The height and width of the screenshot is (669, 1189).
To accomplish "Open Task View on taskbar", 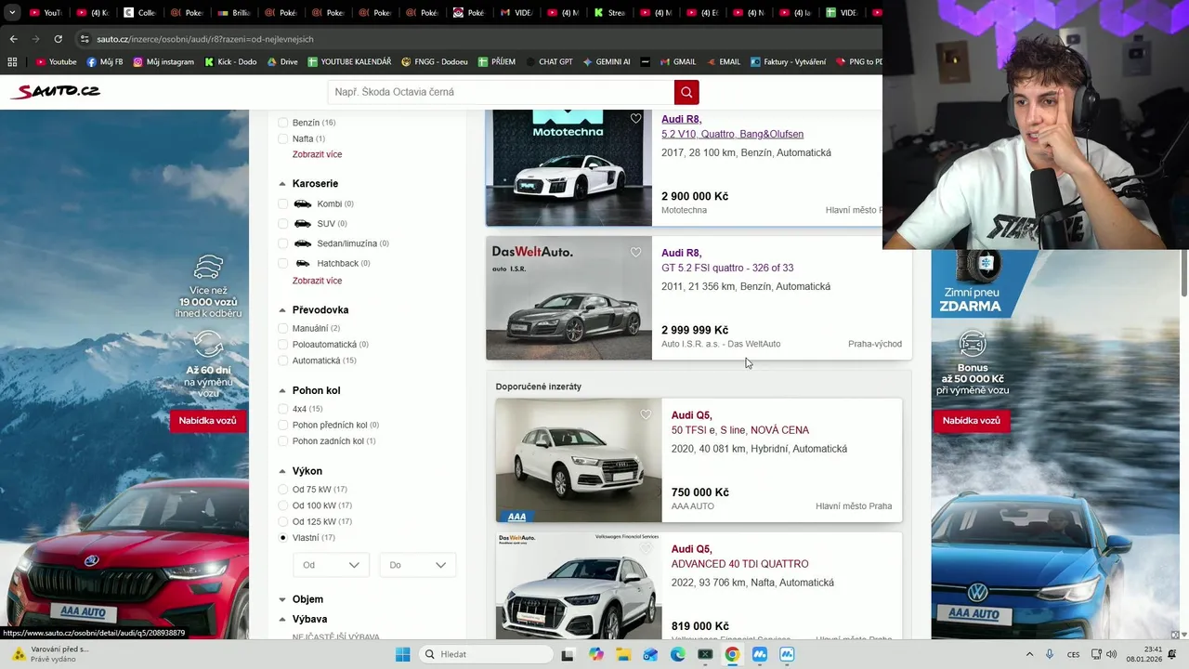I will [x=568, y=654].
